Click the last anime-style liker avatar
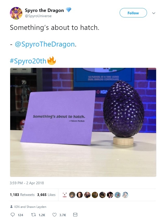Viewport: 165px width, 224px height. (x=125, y=195)
